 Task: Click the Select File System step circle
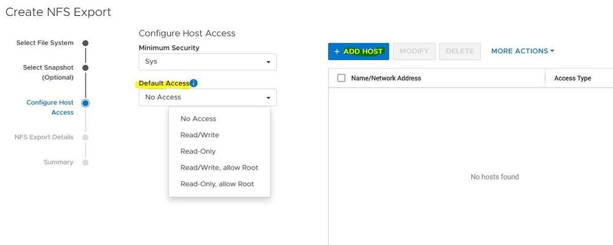click(x=85, y=43)
